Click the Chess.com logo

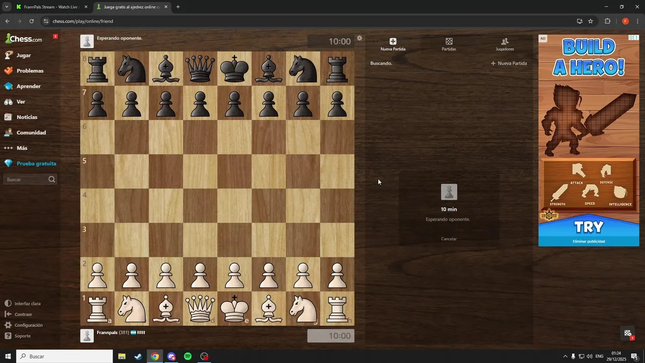click(x=24, y=39)
